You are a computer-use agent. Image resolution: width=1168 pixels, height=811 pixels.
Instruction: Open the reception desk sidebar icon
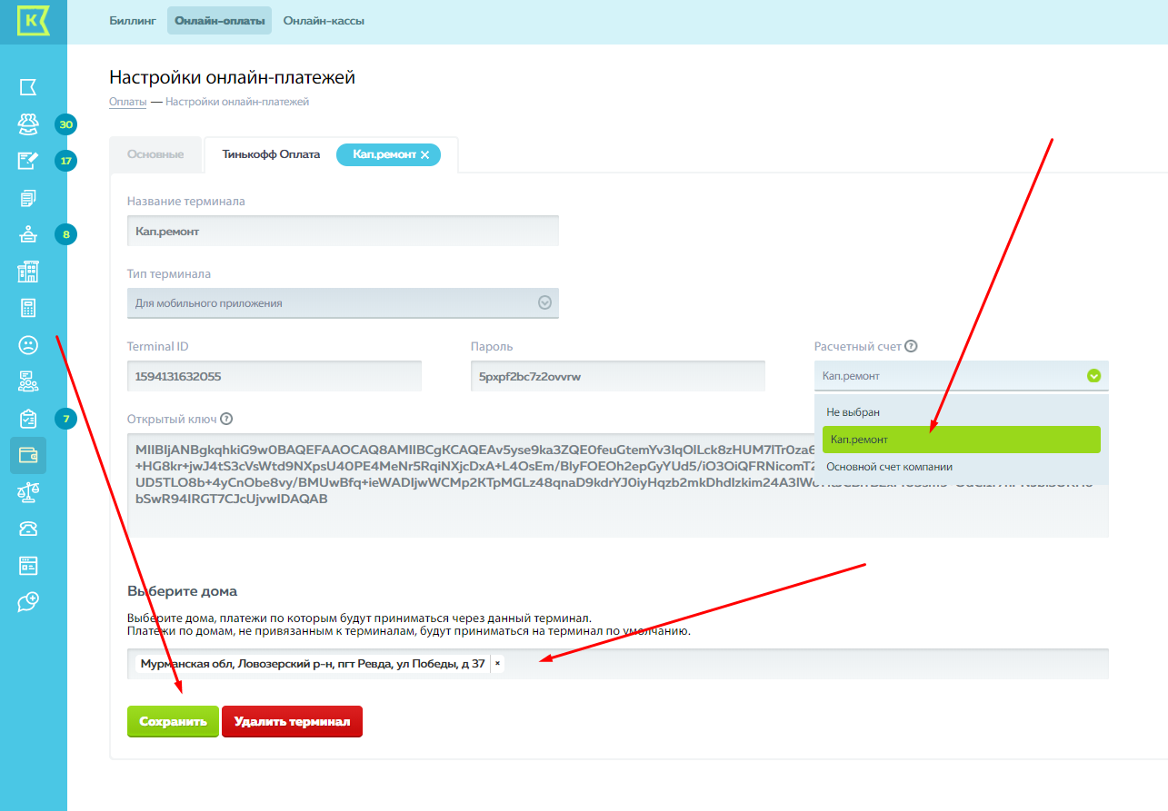coord(28,234)
